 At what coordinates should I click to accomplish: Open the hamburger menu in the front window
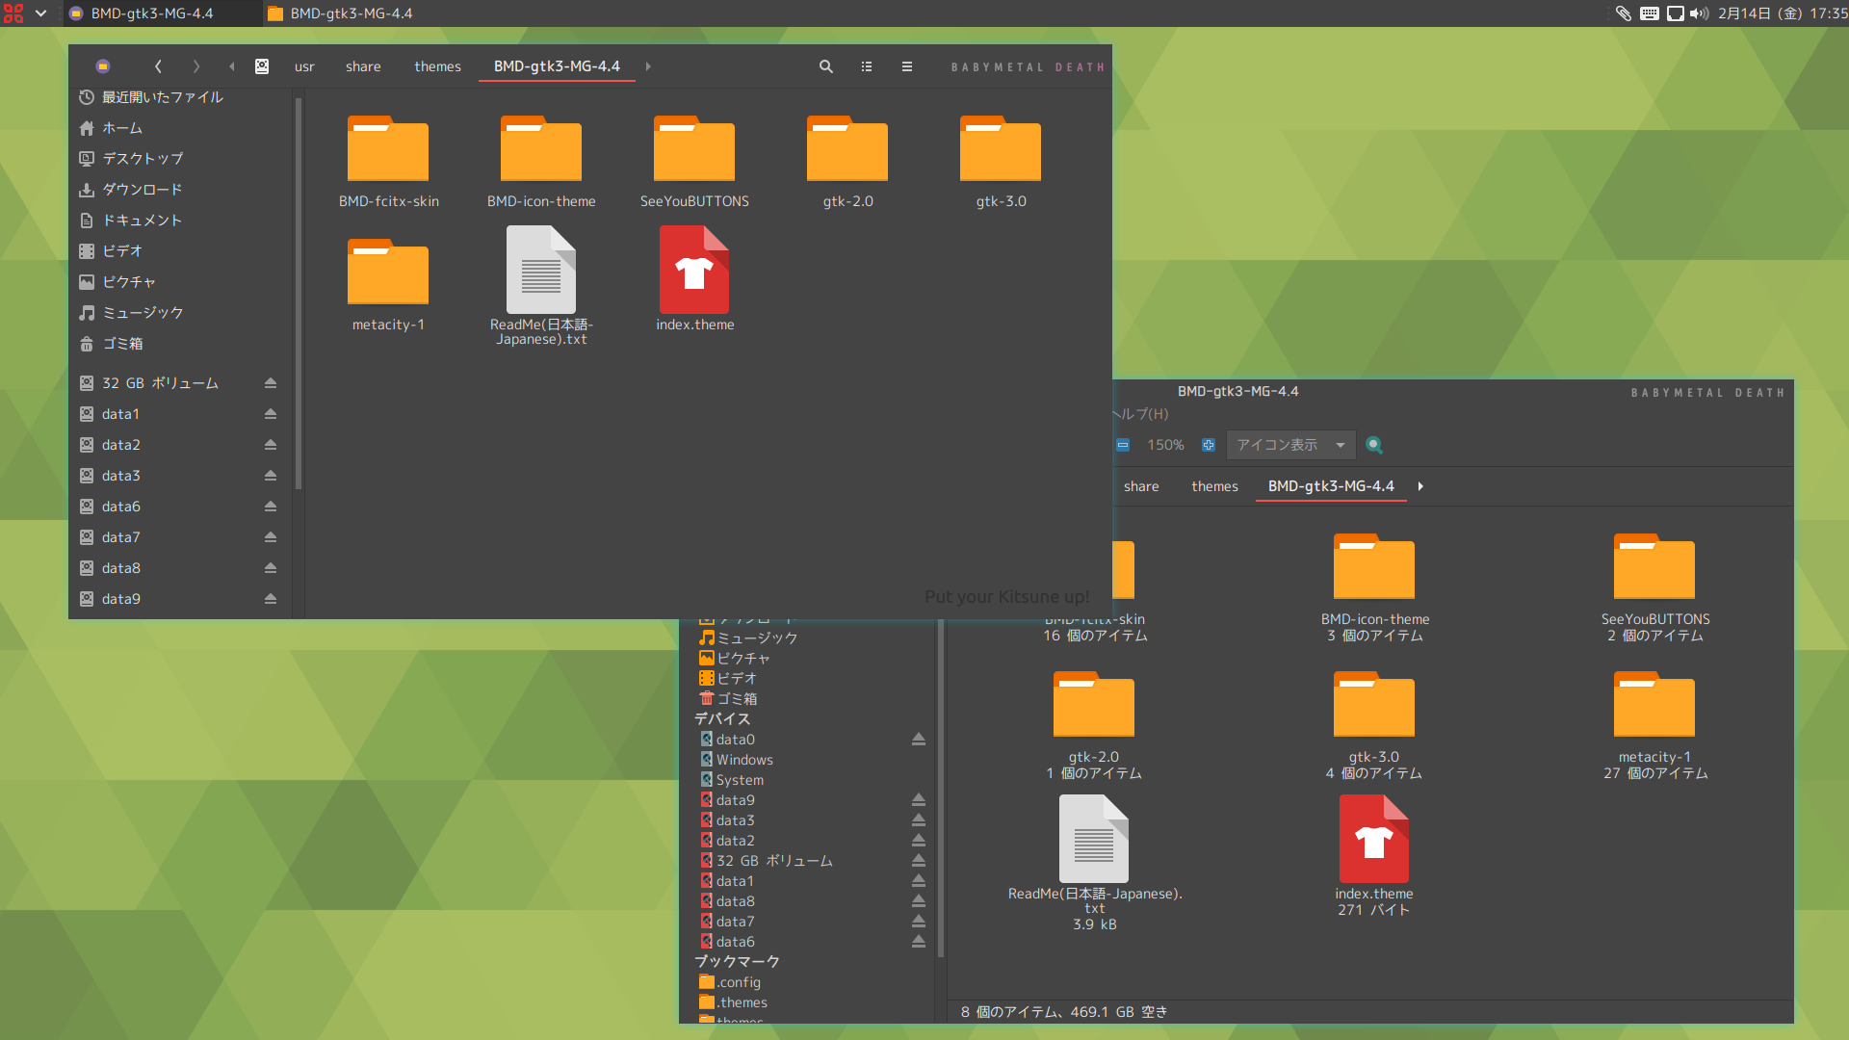[907, 66]
